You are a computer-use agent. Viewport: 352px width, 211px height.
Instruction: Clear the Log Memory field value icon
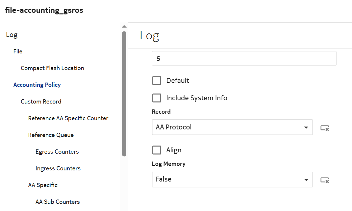[x=325, y=180]
